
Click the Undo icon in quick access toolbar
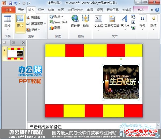pos(16,3)
